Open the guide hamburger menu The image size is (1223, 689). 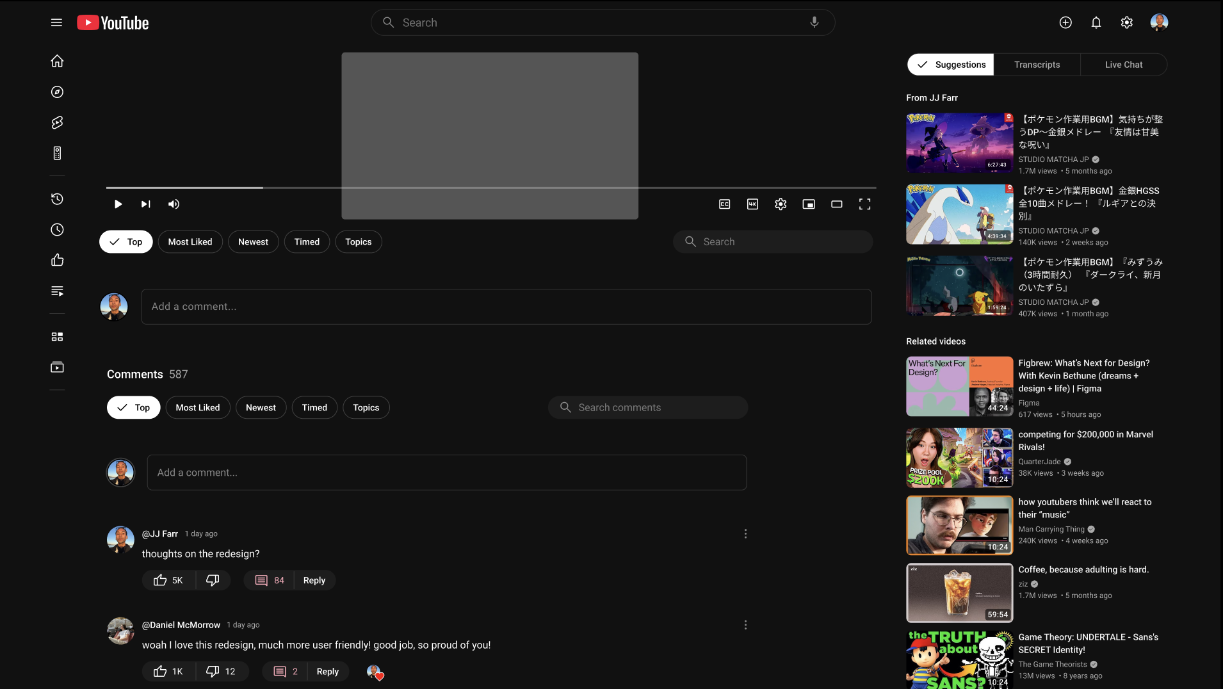(x=56, y=22)
